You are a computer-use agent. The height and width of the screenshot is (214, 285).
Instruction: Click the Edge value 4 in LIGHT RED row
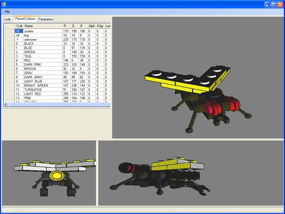click(100, 94)
